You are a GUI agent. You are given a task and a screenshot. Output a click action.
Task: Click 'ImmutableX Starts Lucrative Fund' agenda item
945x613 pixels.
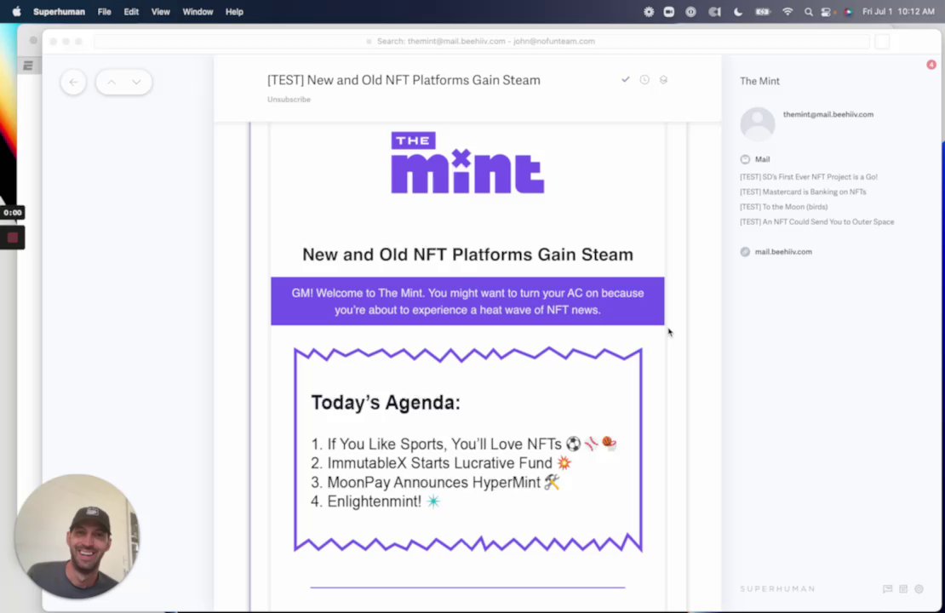440,463
